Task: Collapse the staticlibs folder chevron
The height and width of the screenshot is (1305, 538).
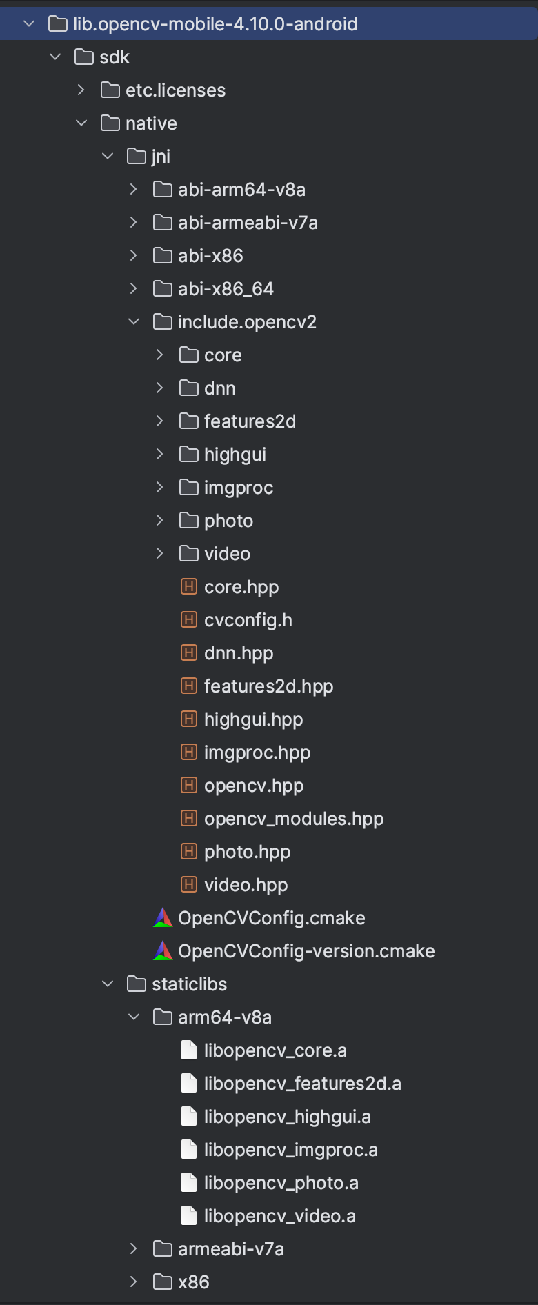Action: [x=108, y=984]
